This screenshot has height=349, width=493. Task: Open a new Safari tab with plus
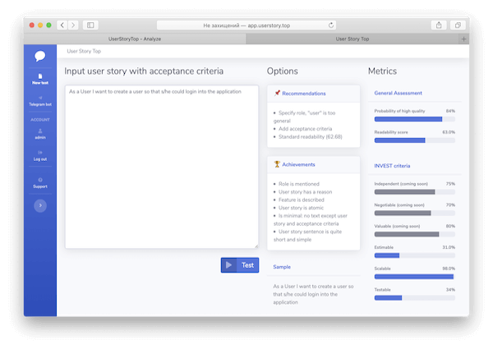point(464,39)
